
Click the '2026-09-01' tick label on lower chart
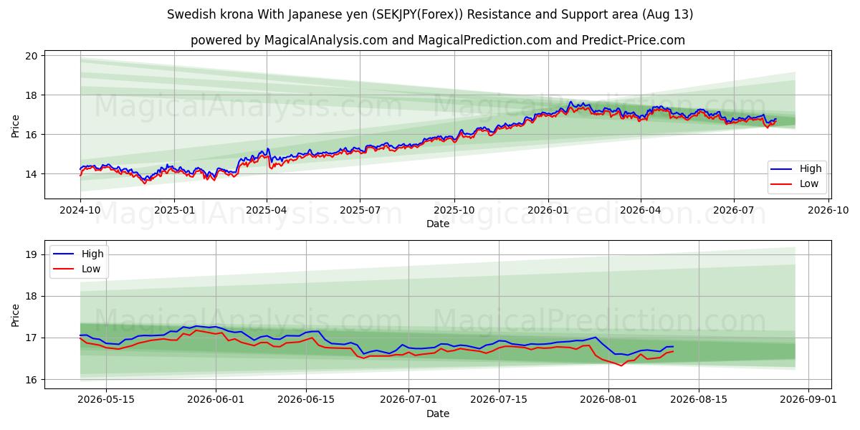click(809, 401)
